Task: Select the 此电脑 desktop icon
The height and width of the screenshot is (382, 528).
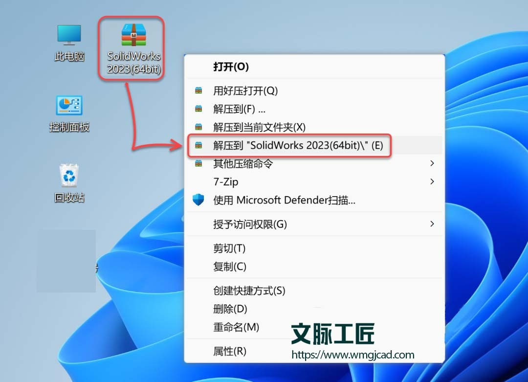Action: tap(69, 35)
